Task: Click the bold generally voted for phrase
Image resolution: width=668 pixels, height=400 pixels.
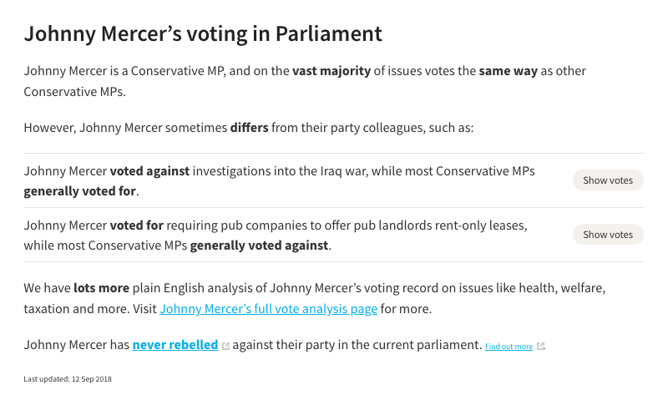Action: click(x=79, y=191)
